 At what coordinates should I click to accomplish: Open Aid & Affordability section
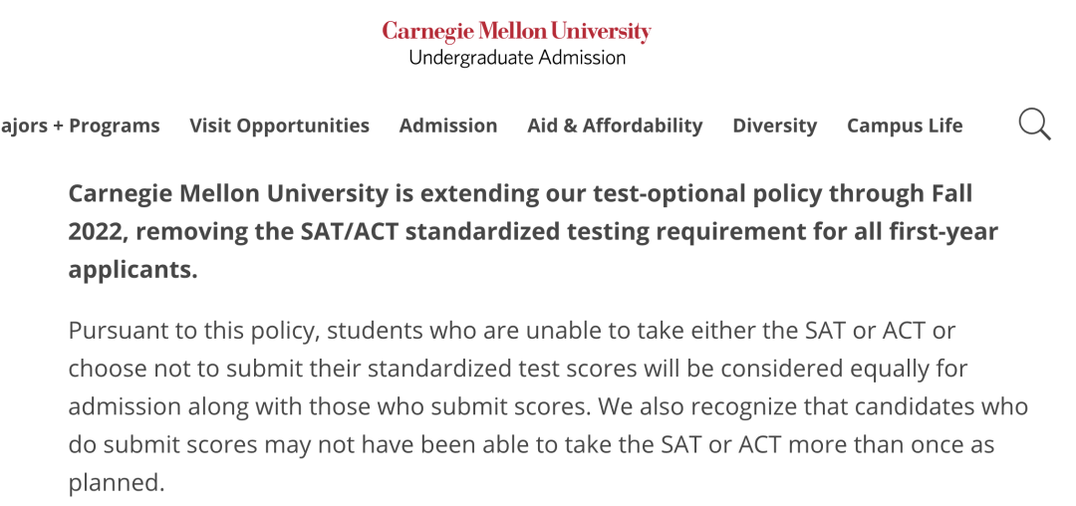pos(615,126)
